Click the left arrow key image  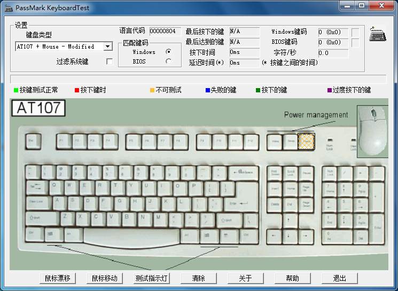(x=275, y=236)
